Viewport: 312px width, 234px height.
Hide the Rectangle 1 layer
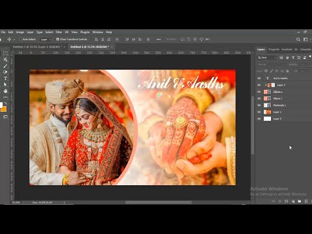pyautogui.click(x=259, y=105)
